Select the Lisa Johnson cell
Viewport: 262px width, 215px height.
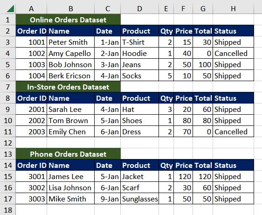pos(71,187)
